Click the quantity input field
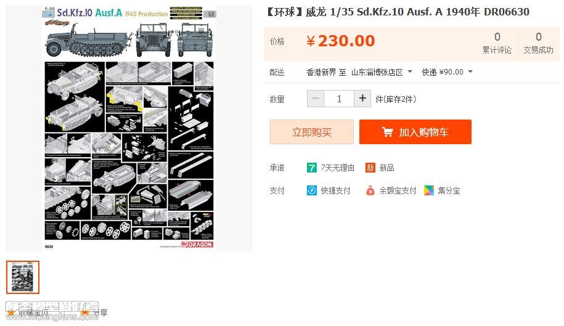This screenshot has height=326, width=564. coord(339,99)
